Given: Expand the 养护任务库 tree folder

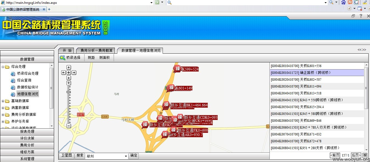Looking at the screenshot, I should [x=3, y=121].
